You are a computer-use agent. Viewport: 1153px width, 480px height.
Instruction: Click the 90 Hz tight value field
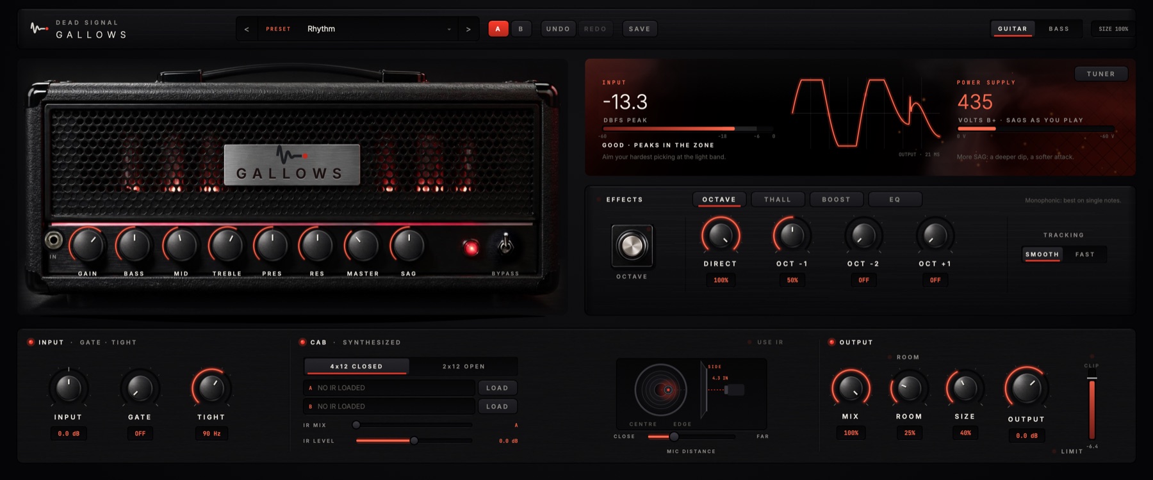tap(211, 433)
